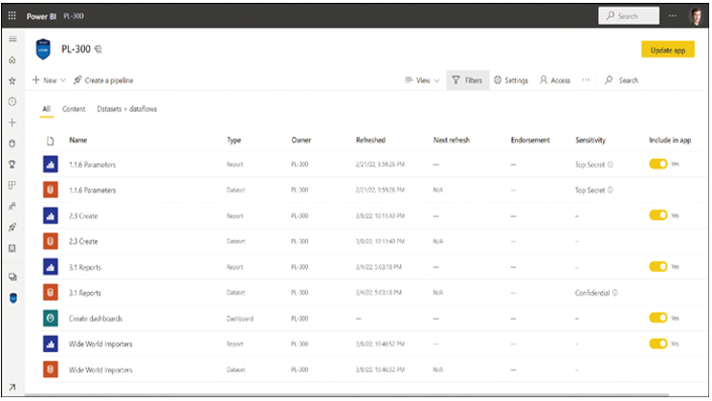Click the top header Search box

pyautogui.click(x=629, y=16)
